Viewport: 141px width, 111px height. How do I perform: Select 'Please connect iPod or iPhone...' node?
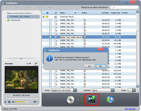pos(20,13)
